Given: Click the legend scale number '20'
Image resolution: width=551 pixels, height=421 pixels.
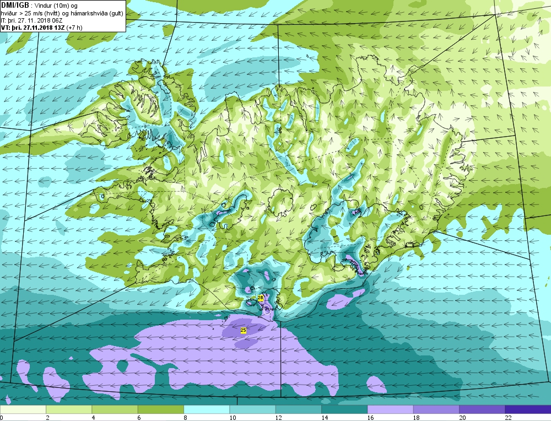Looking at the screenshot, I should (462, 418).
